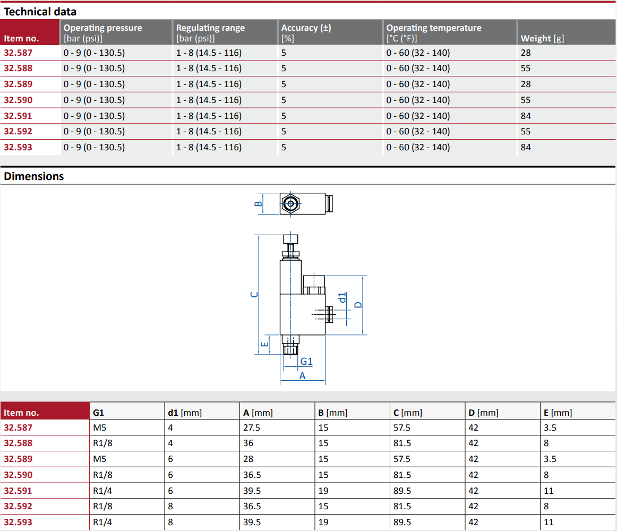617x531 pixels.
Task: Select item number 32.587 in Technical data
Action: tap(17, 53)
